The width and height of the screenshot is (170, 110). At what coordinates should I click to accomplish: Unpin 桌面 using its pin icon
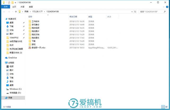(x=24, y=23)
